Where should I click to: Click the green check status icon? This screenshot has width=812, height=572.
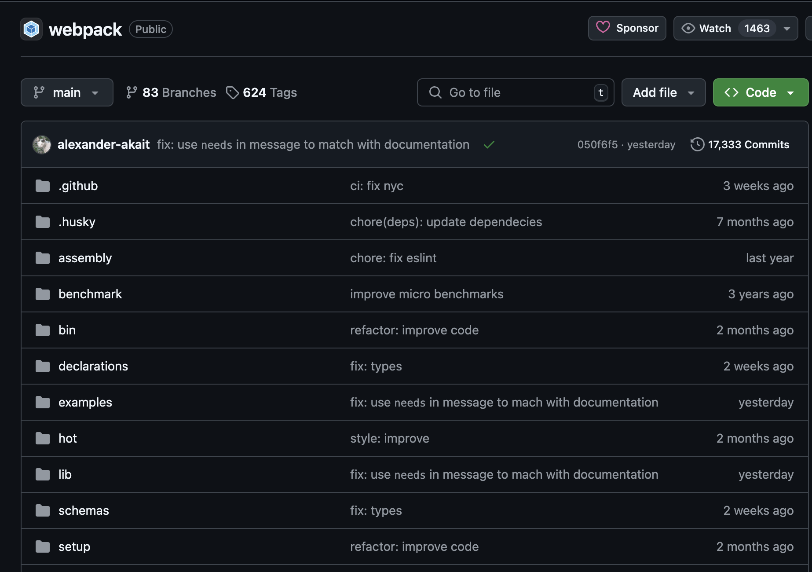[x=489, y=144]
